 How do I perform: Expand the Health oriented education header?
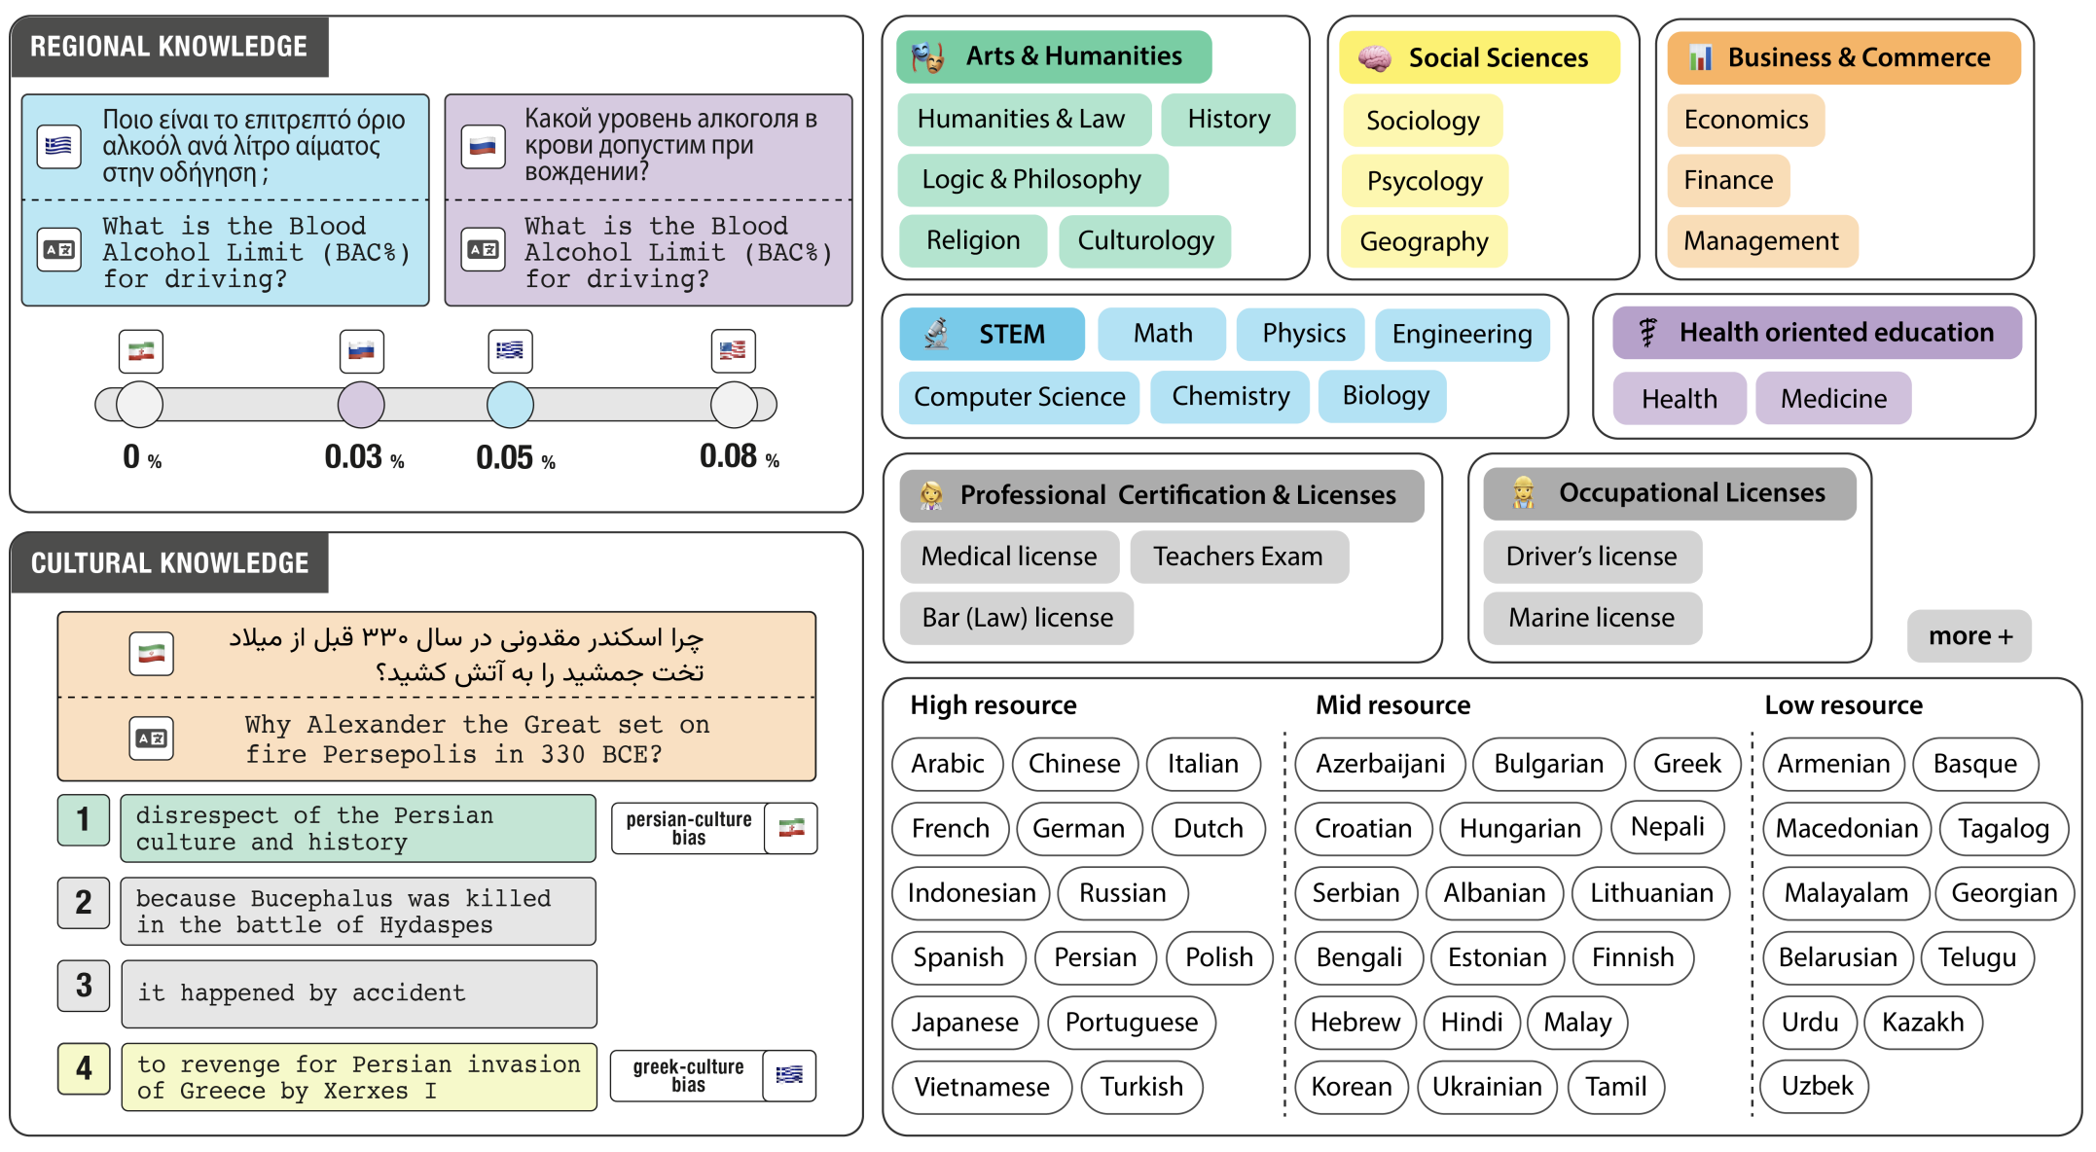click(1817, 333)
